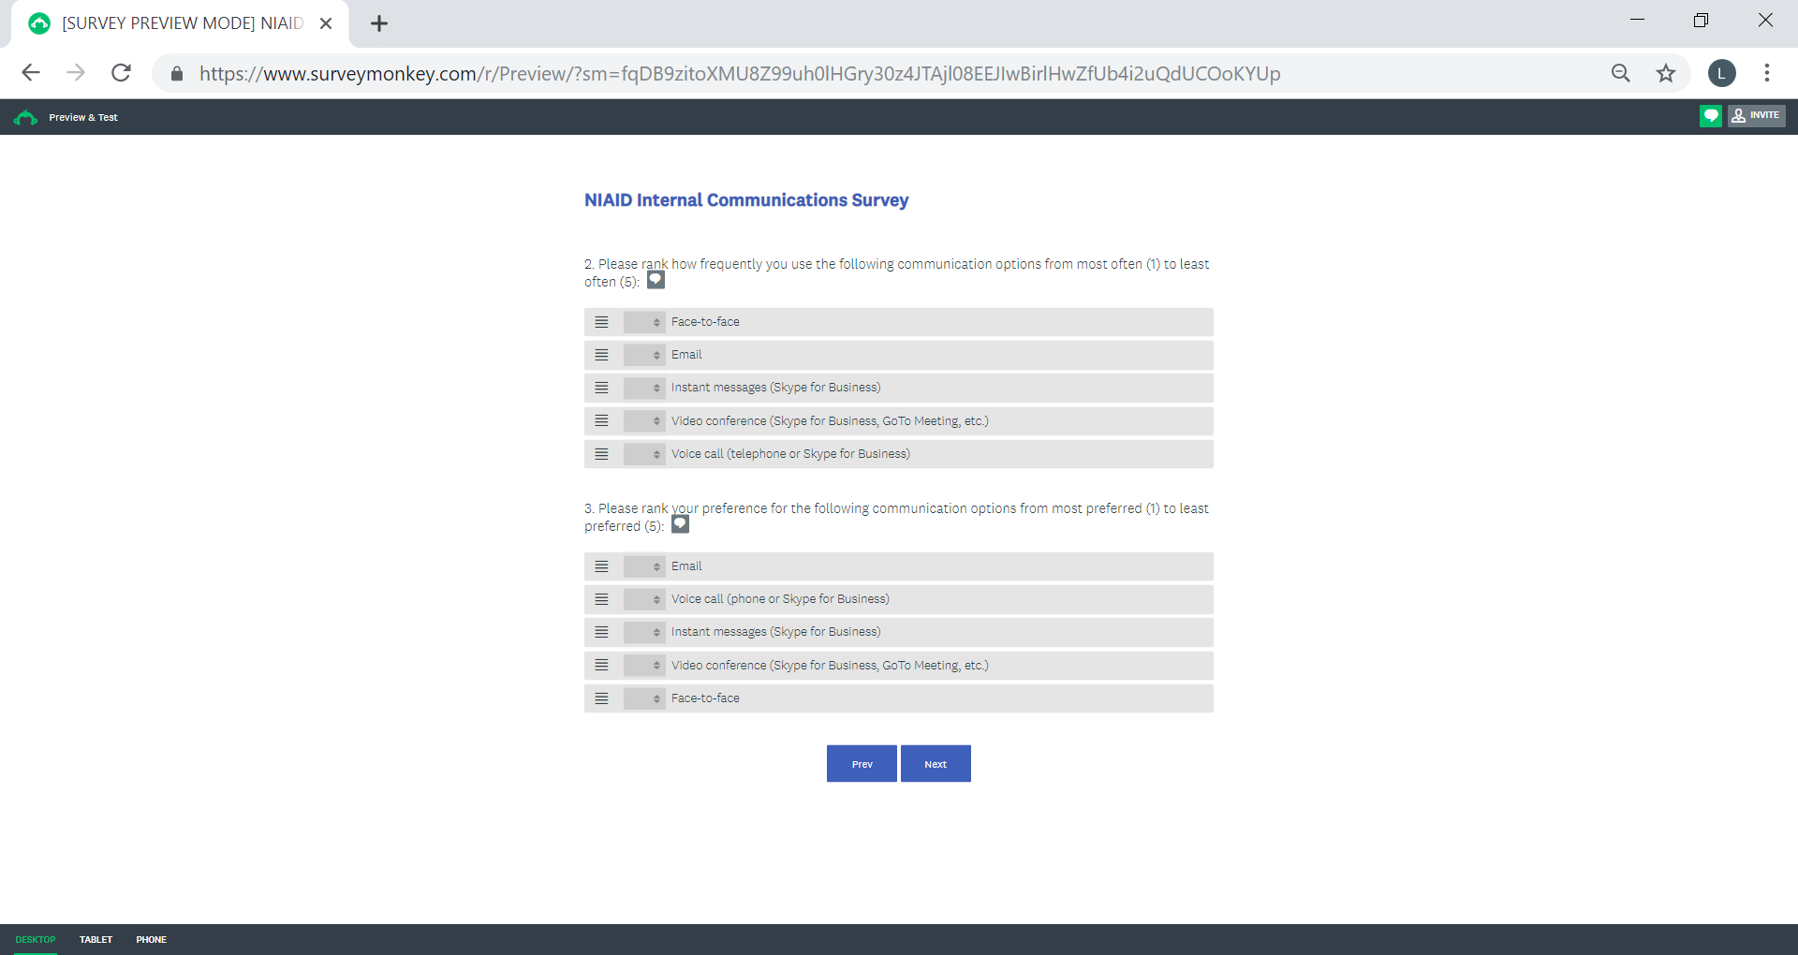Click the comment icon beside question 2
Viewport: 1798px width, 955px height.
656,280
